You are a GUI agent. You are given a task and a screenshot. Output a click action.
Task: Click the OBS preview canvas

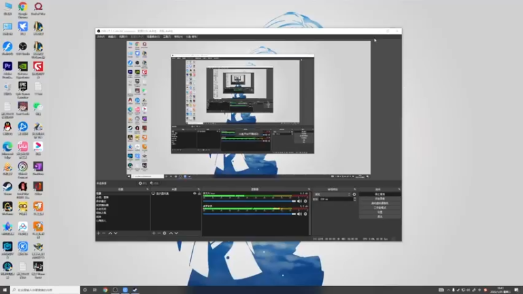pos(248,110)
